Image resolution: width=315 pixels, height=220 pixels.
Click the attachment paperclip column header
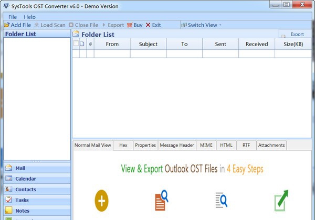[x=90, y=44]
